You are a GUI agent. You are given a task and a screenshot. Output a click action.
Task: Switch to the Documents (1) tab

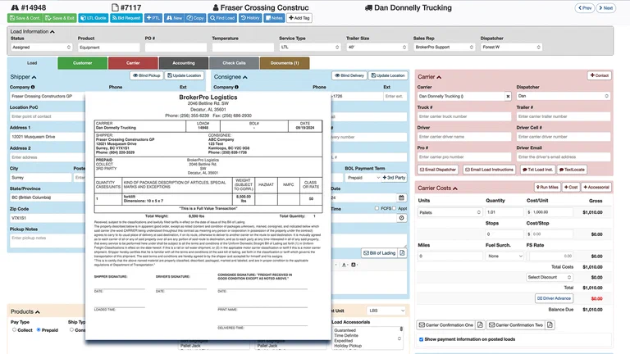[285, 63]
